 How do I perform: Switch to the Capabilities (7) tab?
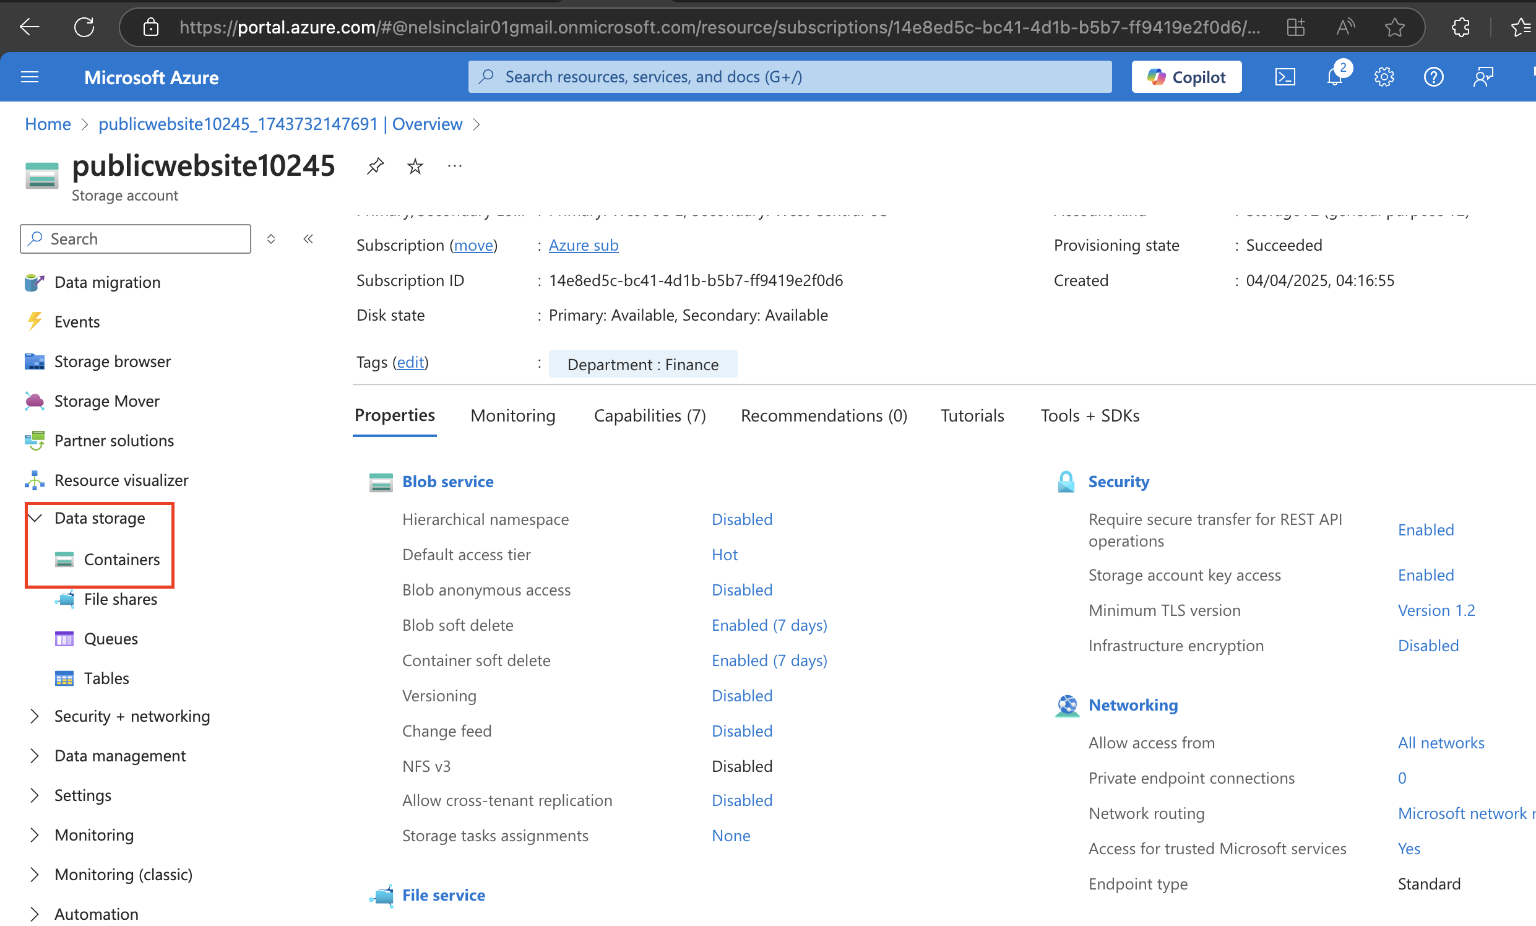click(x=650, y=415)
